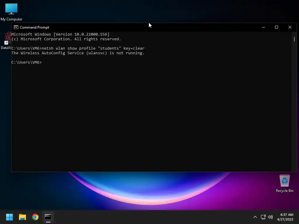Click the netsh wlan show profile command text
The width and height of the screenshot is (299, 224).
(x=93, y=48)
